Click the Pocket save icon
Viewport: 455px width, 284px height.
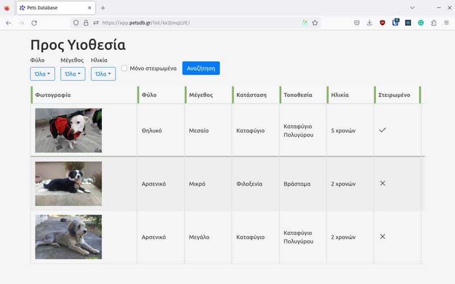[x=357, y=23]
